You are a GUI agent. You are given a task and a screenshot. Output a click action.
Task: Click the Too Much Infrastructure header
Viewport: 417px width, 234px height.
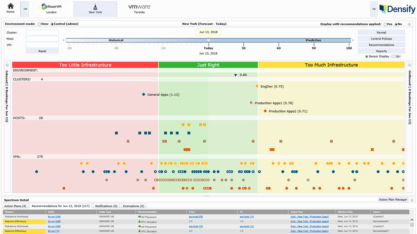click(331, 65)
